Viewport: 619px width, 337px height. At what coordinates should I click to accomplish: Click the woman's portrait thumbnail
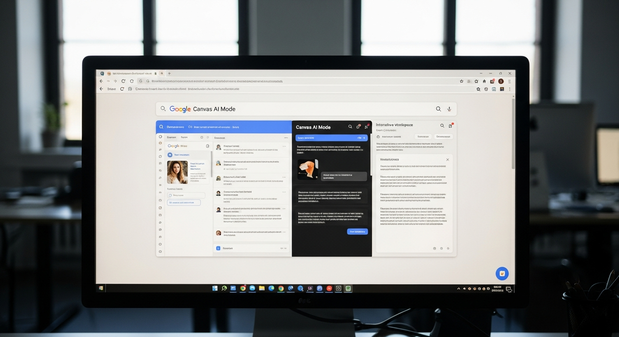click(177, 172)
